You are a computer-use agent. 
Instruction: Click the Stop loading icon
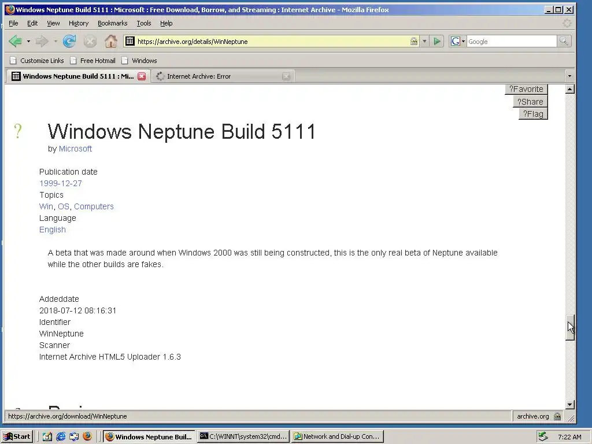pyautogui.click(x=90, y=41)
